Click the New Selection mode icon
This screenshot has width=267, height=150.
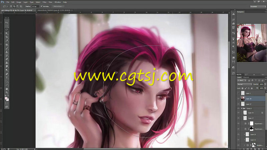[x=11, y=6]
